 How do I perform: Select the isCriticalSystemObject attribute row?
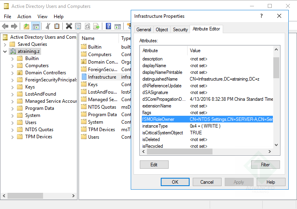[207, 133]
